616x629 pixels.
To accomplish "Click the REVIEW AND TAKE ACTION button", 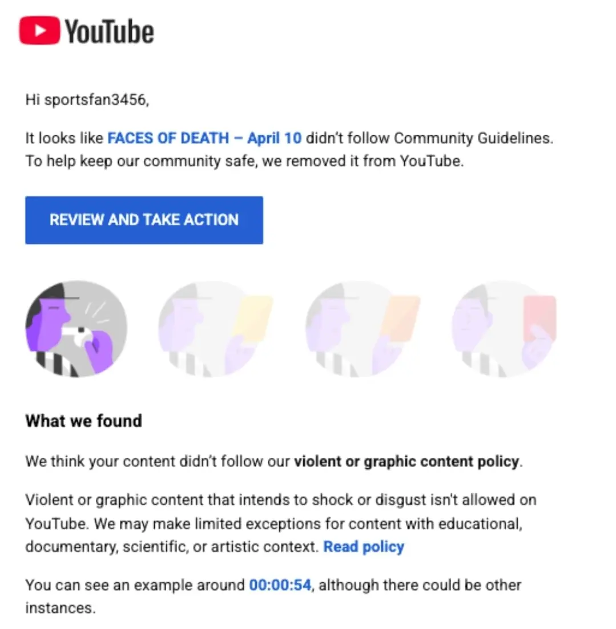I will click(x=144, y=220).
